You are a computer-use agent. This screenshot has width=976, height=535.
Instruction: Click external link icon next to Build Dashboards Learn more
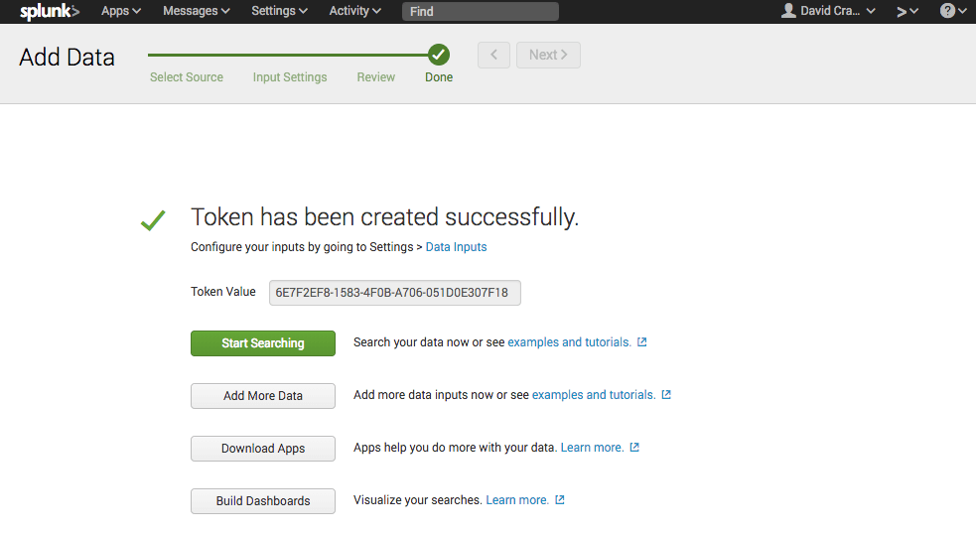coord(560,500)
